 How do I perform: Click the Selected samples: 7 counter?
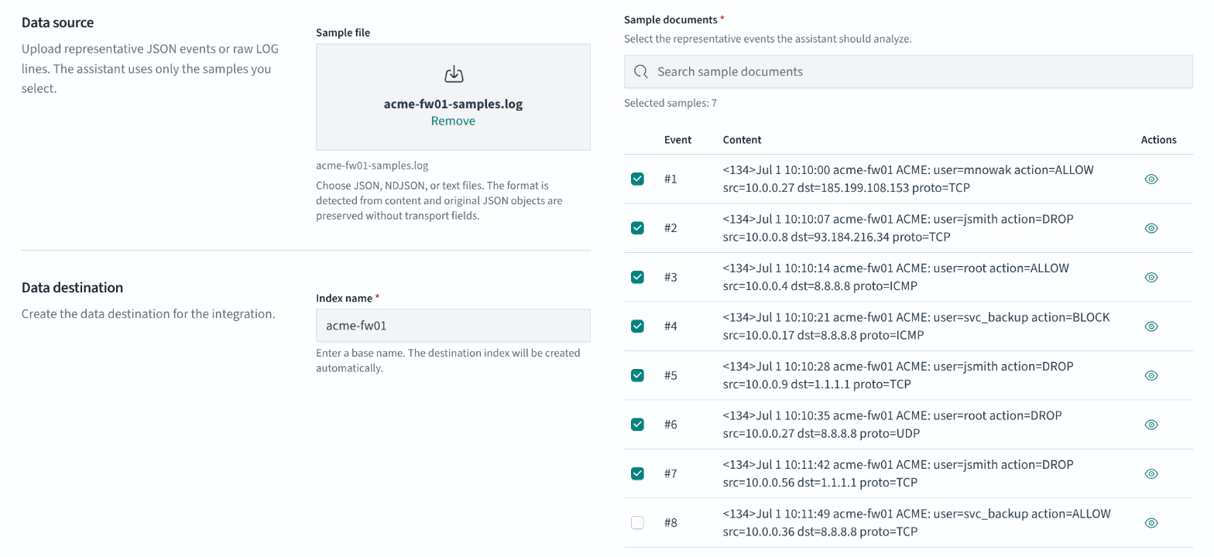coord(670,103)
